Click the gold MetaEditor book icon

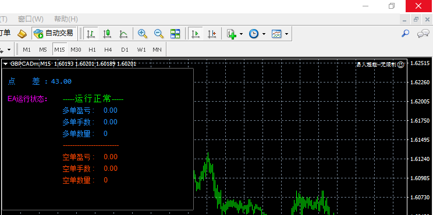[x=22, y=34]
